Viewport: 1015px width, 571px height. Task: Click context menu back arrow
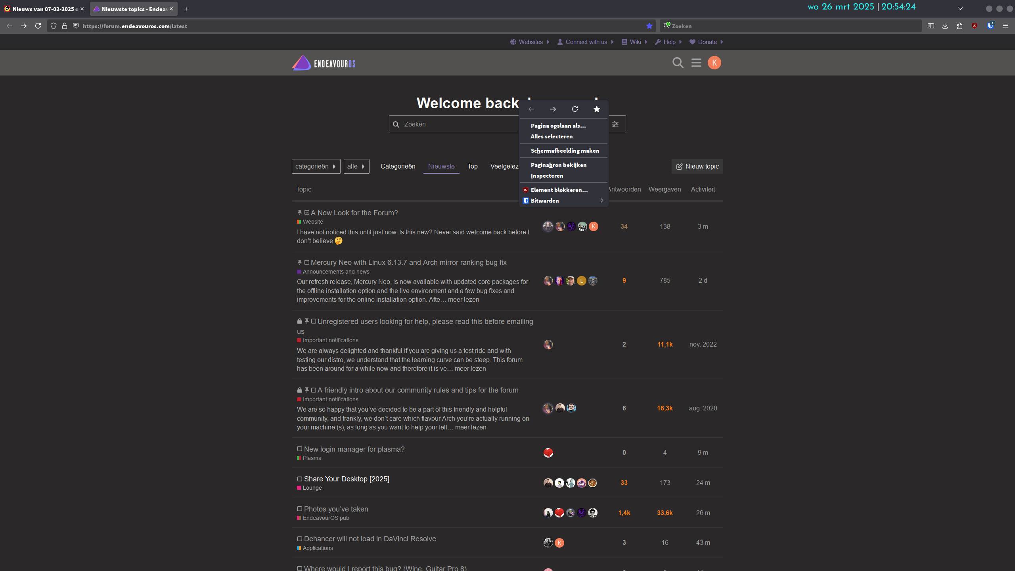click(531, 109)
